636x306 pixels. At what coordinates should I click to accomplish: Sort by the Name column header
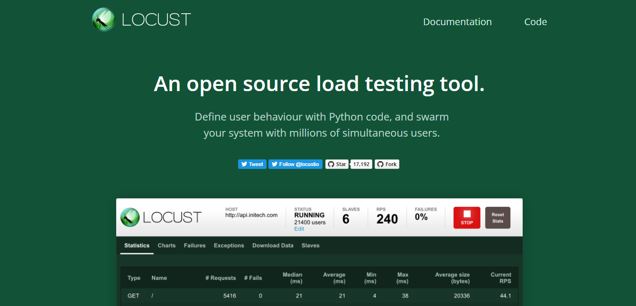[x=159, y=278]
